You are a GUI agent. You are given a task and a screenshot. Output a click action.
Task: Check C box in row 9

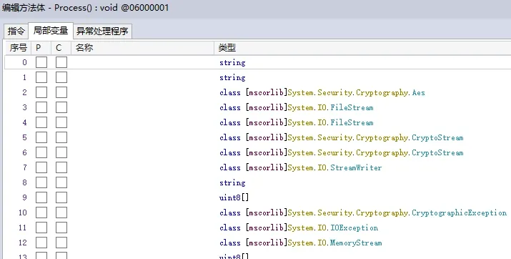[61, 197]
